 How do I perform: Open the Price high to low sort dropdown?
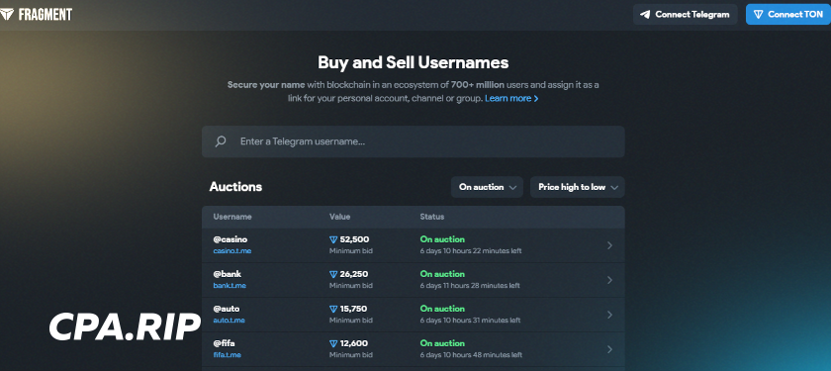pyautogui.click(x=578, y=187)
